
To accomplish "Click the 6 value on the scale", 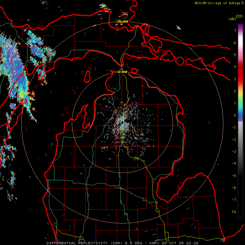I will pos(235,43).
